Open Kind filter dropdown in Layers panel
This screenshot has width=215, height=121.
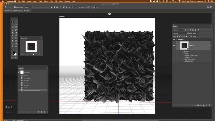(178, 30)
